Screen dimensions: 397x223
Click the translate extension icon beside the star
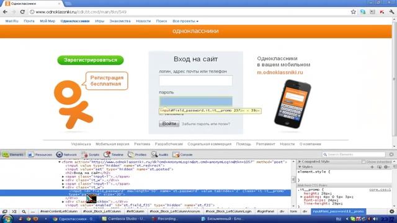point(363,12)
